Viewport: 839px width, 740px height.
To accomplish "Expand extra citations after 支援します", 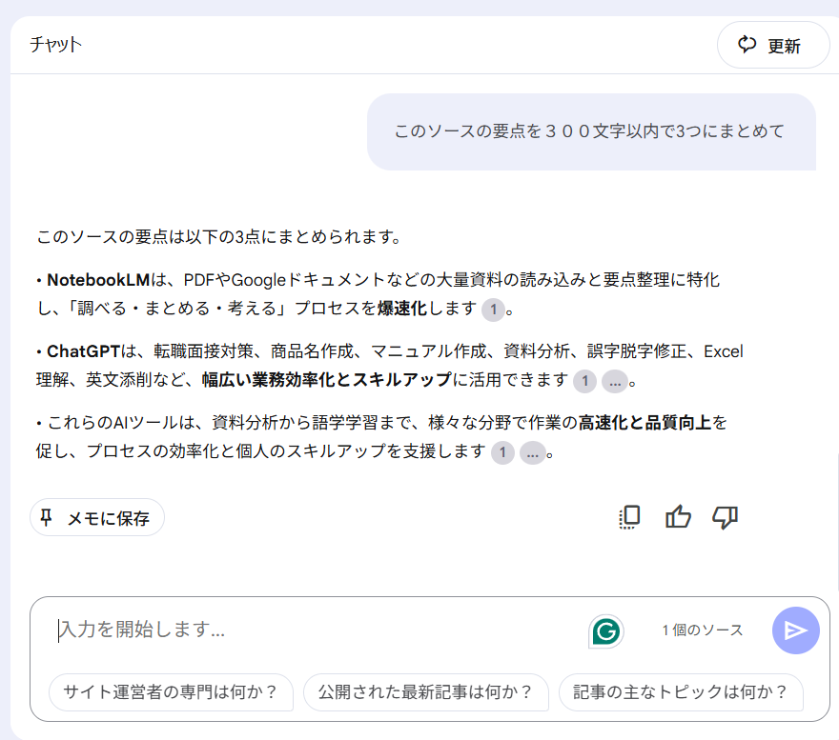I will (x=532, y=453).
